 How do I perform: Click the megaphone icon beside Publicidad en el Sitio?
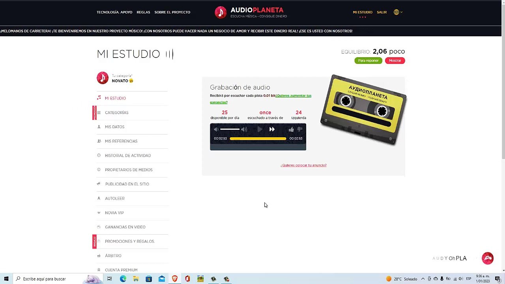click(99, 184)
